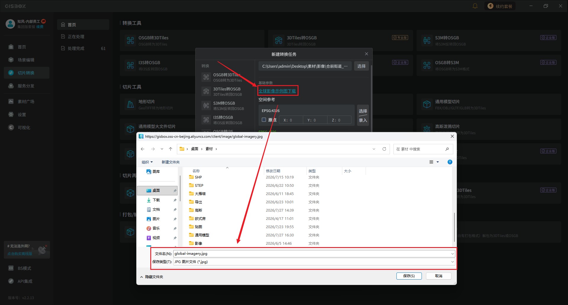Screen dimensions: 568x305
Task: Select 切片转换 in the sidebar
Action: pyautogui.click(x=27, y=73)
